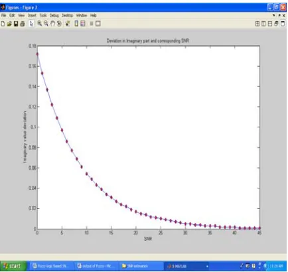Activate the Pan hand tool
This screenshot has width=288, height=272.
click(52, 23)
